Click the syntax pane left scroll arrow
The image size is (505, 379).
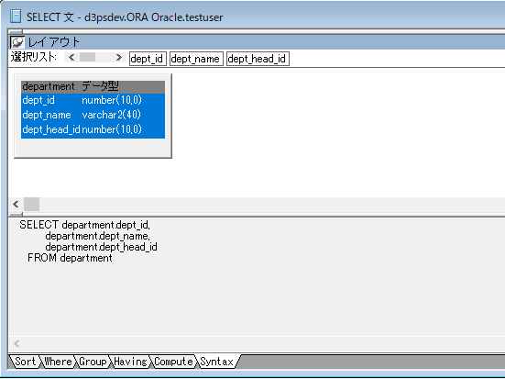(x=16, y=344)
